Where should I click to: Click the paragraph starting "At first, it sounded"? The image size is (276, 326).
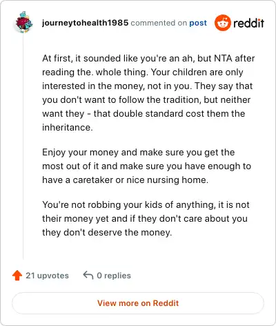click(x=148, y=93)
